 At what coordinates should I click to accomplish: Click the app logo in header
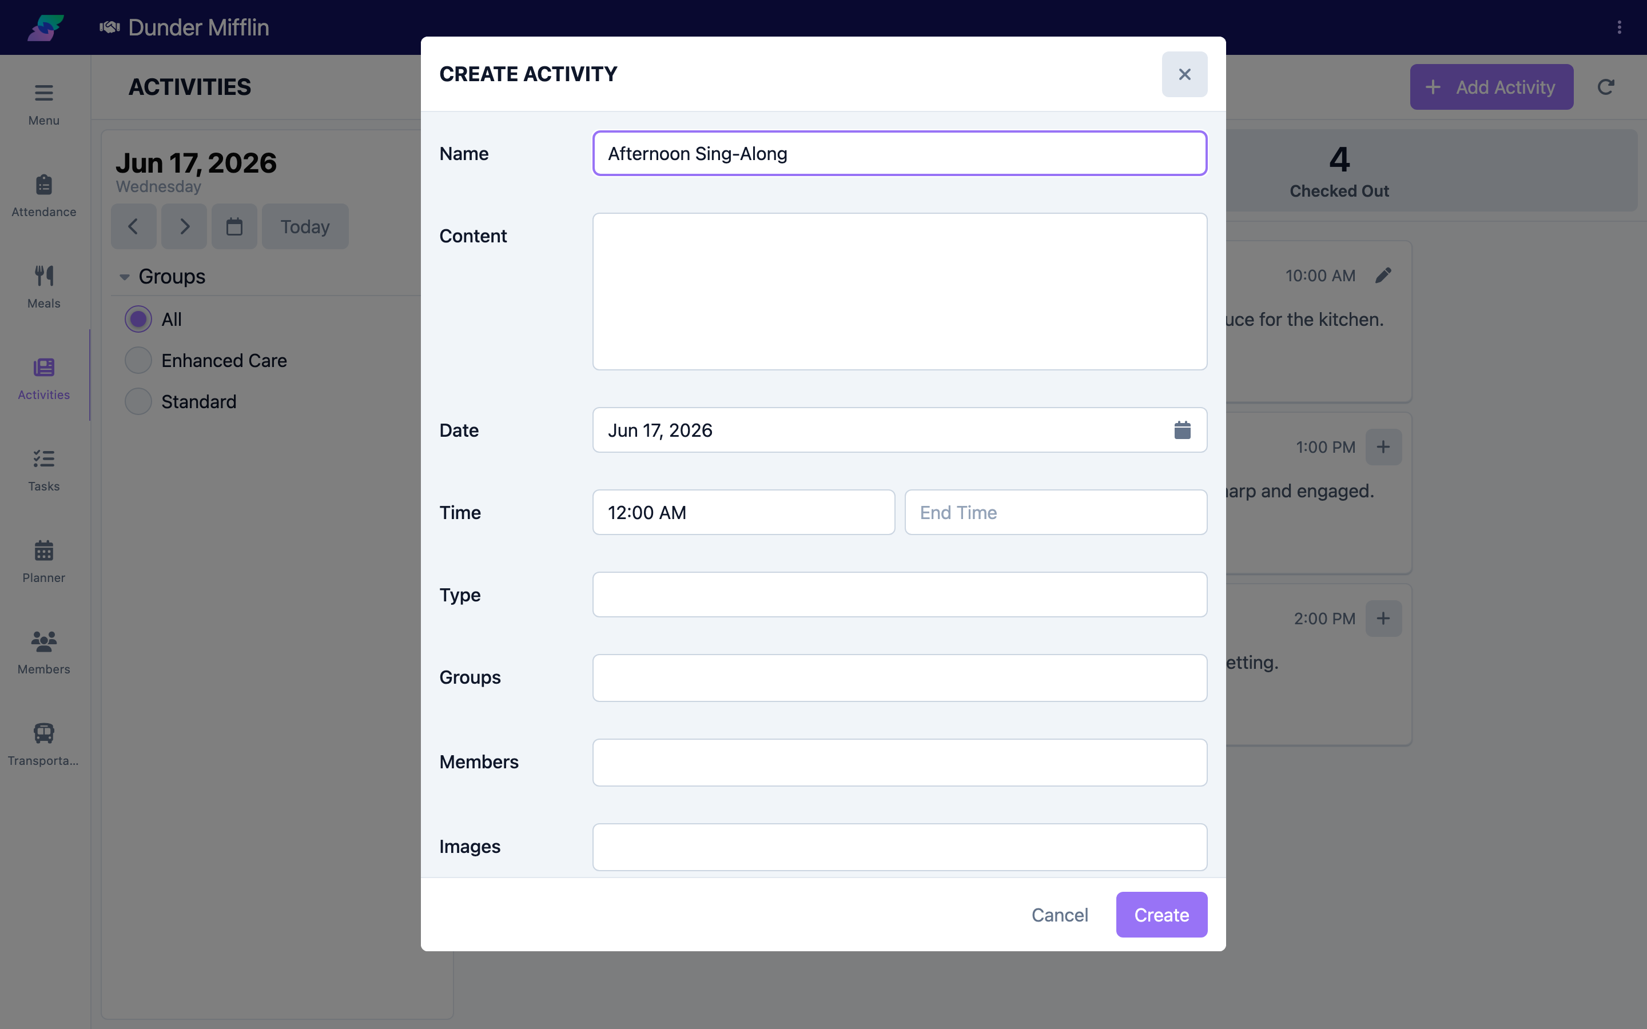[x=46, y=27]
